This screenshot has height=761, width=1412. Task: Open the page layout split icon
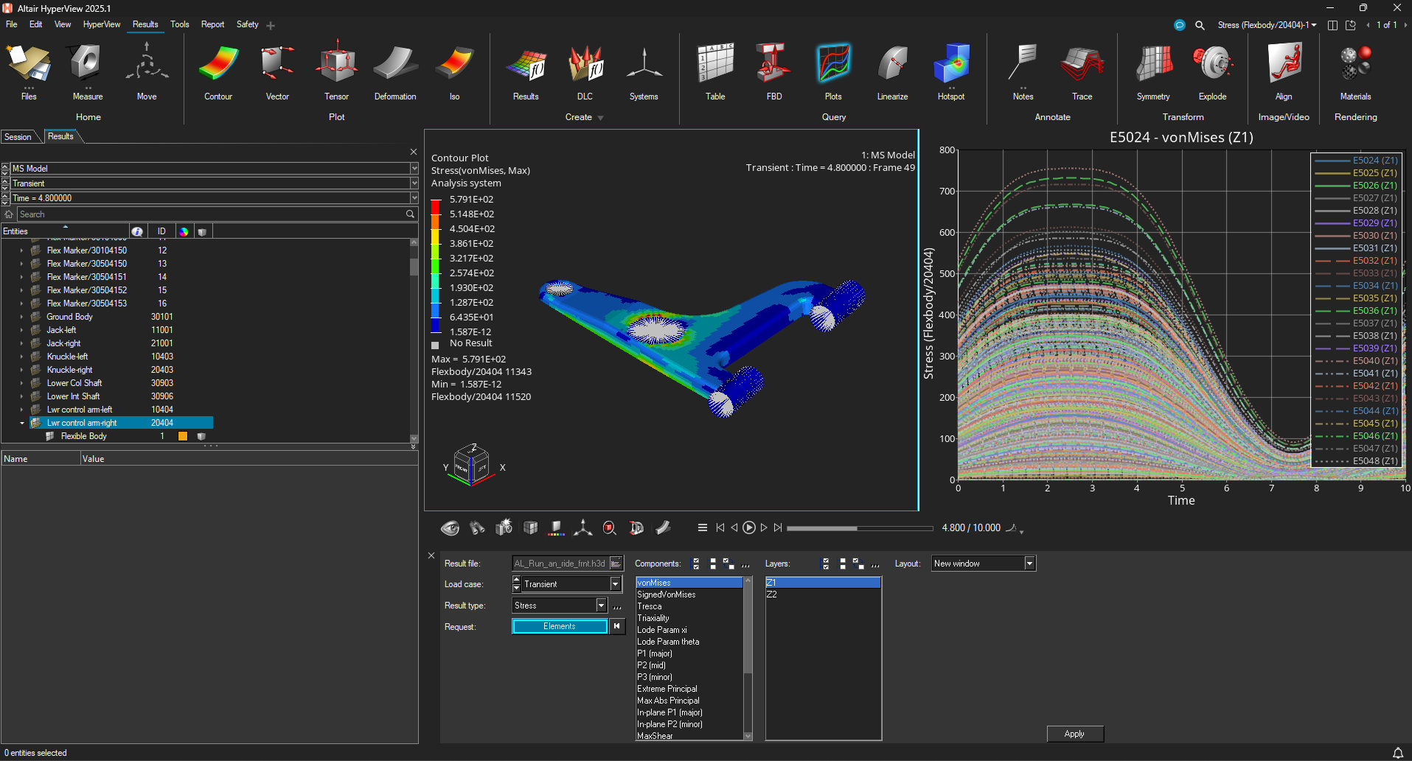(x=1332, y=25)
